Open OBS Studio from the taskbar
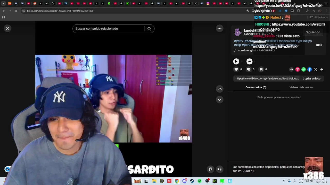 (x=207, y=181)
